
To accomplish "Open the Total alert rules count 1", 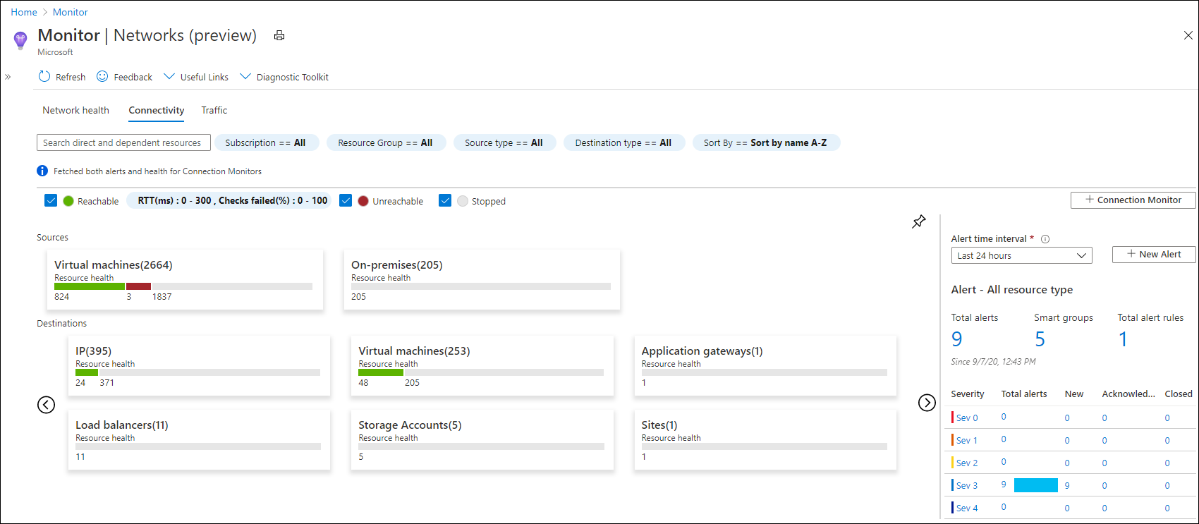I will [1123, 339].
